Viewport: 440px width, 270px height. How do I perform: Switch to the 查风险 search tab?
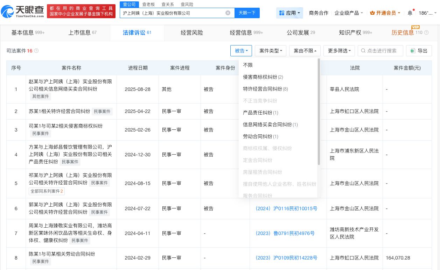point(187,4)
